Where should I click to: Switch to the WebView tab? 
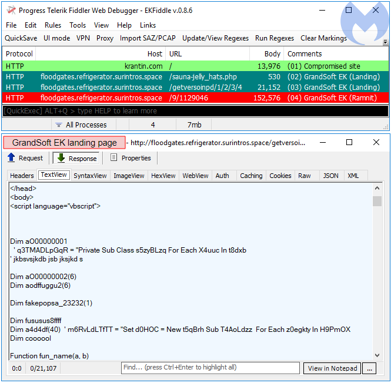pos(195,176)
